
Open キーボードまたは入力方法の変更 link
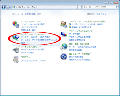[82, 47]
